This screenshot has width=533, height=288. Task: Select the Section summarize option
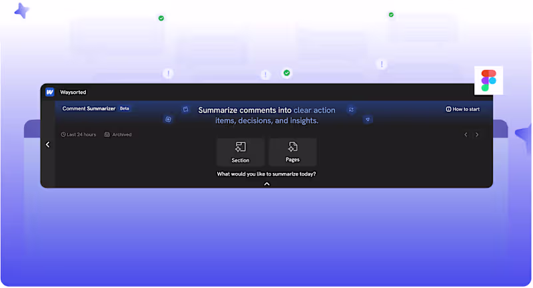pyautogui.click(x=241, y=152)
